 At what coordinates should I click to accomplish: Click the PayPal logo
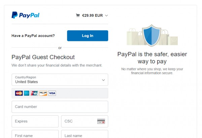pos(26,15)
